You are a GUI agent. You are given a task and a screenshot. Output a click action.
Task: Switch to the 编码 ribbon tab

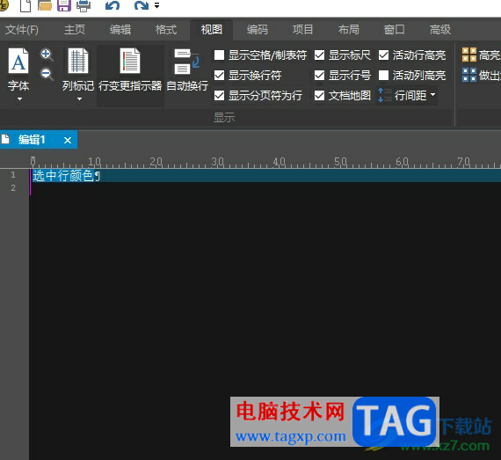258,30
